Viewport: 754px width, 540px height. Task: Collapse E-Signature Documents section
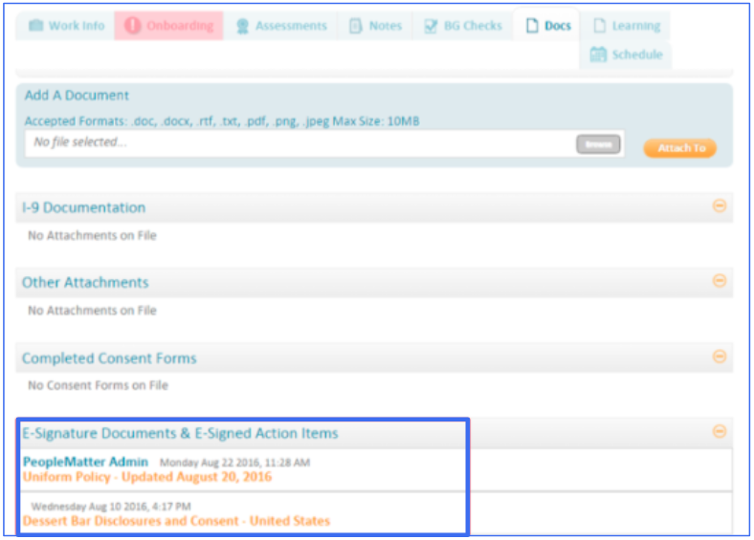click(720, 432)
